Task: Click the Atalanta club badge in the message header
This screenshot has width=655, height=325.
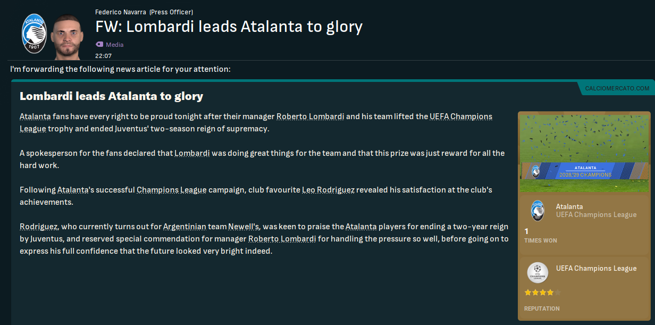Action: coord(34,33)
